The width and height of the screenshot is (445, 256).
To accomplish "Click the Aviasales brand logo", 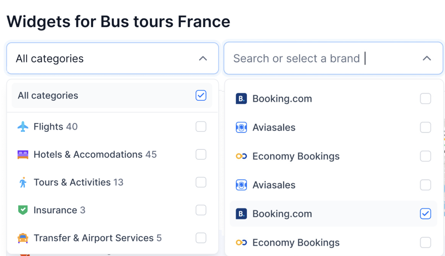I will pyautogui.click(x=241, y=127).
